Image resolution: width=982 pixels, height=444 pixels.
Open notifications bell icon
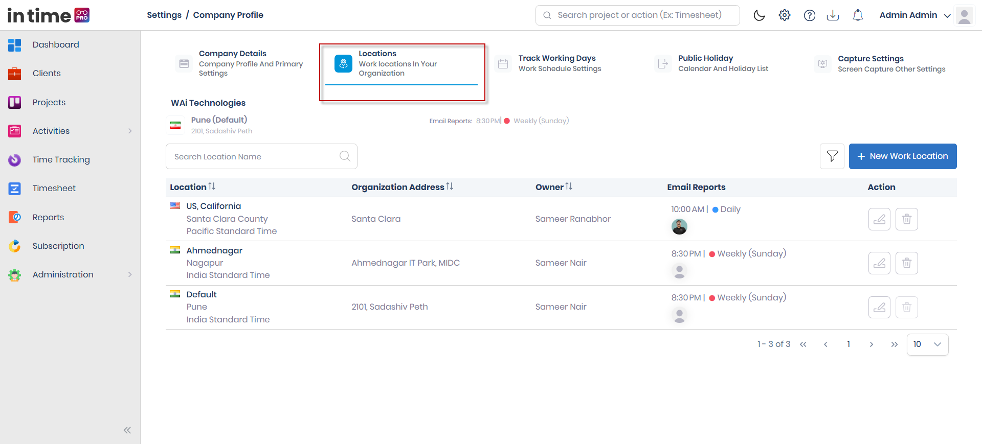coord(858,15)
